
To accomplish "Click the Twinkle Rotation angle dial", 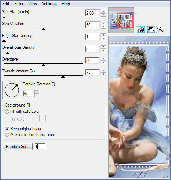I will [x=12, y=90].
